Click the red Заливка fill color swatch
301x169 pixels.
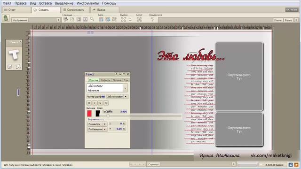pyautogui.click(x=89, y=114)
